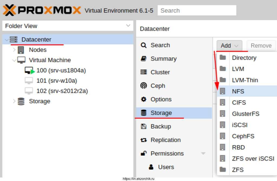Collapse the Virtual Machine tree group
The width and height of the screenshot is (277, 181).
click(x=14, y=60)
